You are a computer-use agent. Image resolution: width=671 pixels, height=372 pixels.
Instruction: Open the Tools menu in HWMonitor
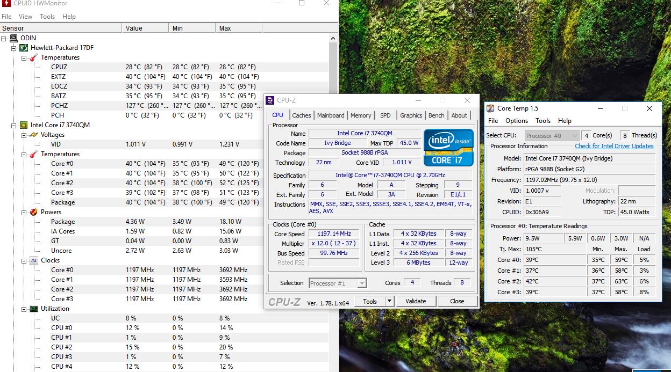coord(47,17)
